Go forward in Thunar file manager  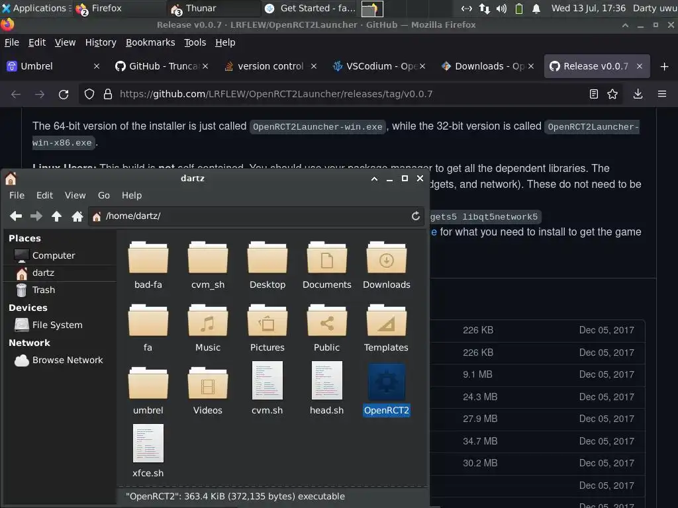point(36,216)
